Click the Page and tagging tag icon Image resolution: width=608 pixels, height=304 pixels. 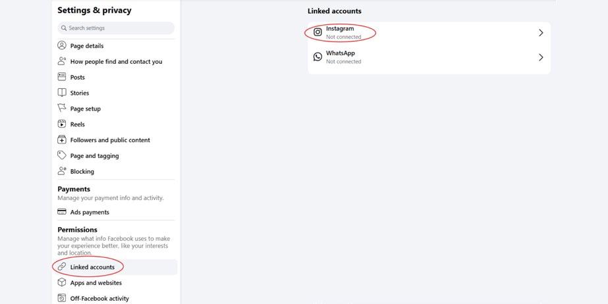(x=62, y=155)
